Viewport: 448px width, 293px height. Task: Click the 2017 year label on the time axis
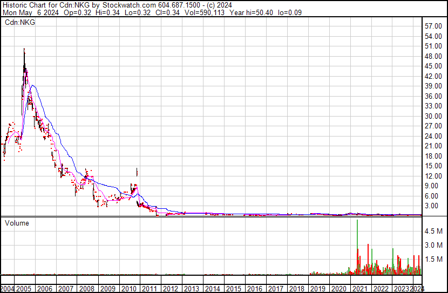pyautogui.click(x=275, y=289)
